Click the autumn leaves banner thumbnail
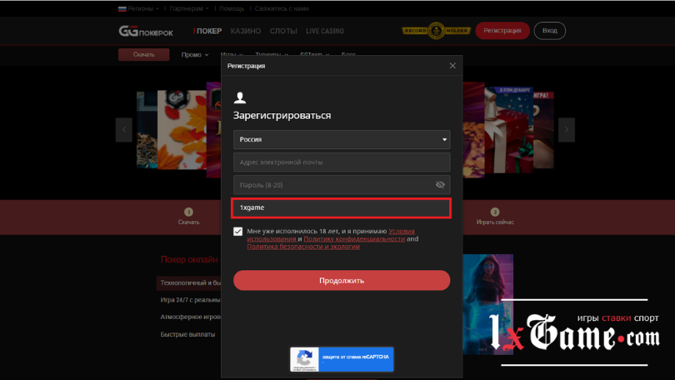Image resolution: width=675 pixels, height=380 pixels. 182,129
